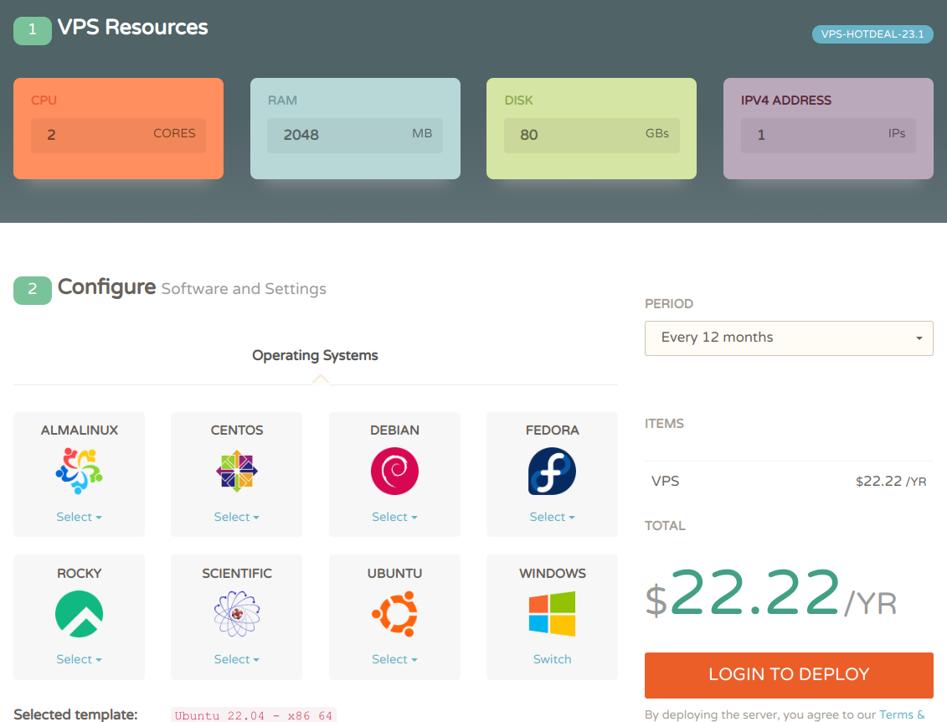Open the CentOS Select dropdown
947x722 pixels.
click(x=237, y=517)
